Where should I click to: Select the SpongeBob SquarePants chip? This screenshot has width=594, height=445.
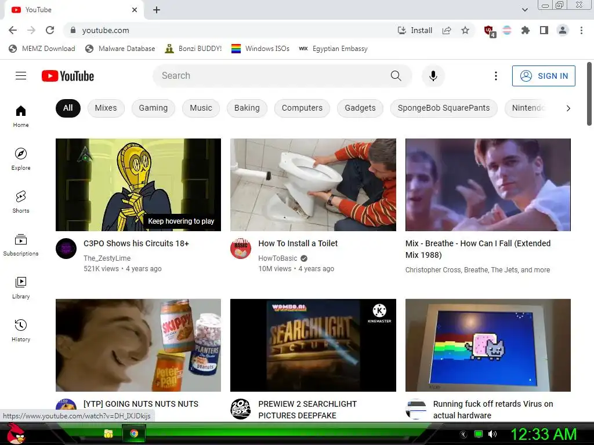click(x=444, y=108)
